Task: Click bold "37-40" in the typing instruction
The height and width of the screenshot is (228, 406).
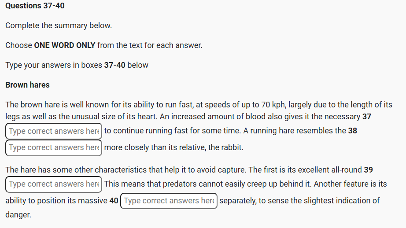Action: point(114,65)
